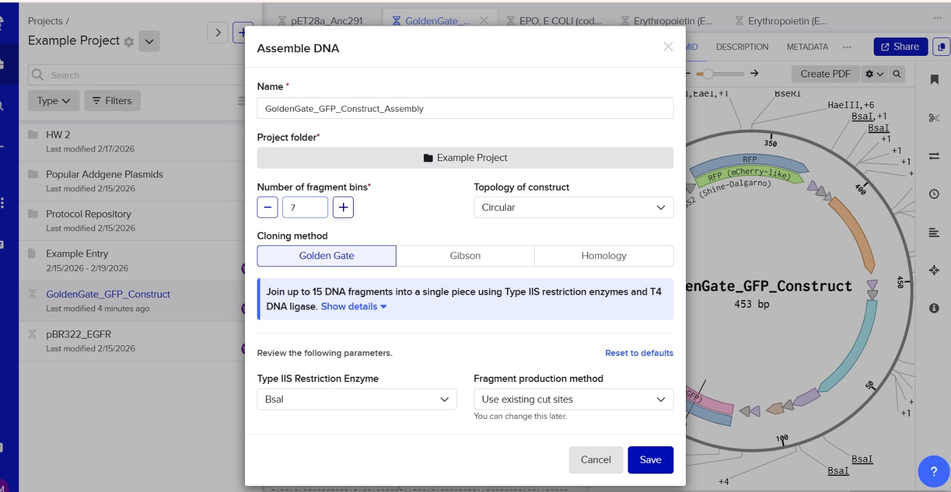Click the minus button for fragment bins

tap(267, 207)
